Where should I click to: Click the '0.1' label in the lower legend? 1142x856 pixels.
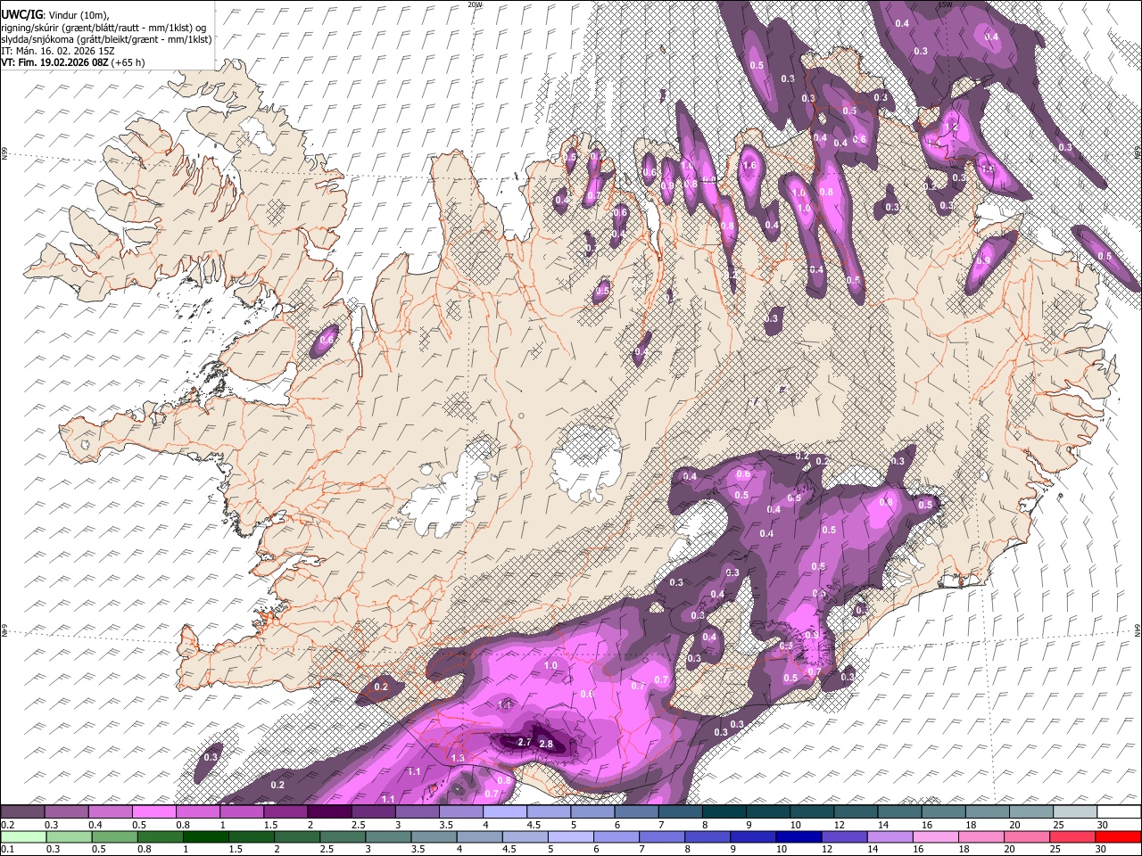[x=6, y=850]
